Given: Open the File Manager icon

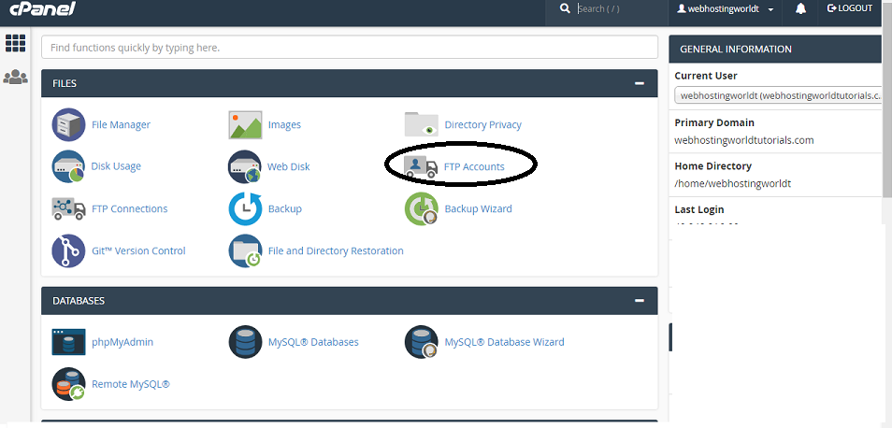Looking at the screenshot, I should pos(68,124).
